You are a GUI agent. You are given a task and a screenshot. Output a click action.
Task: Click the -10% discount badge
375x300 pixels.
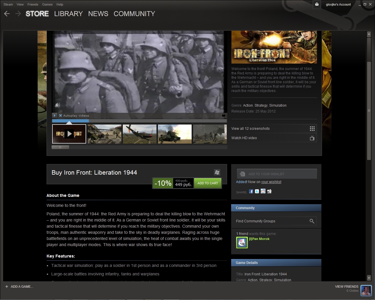(163, 183)
